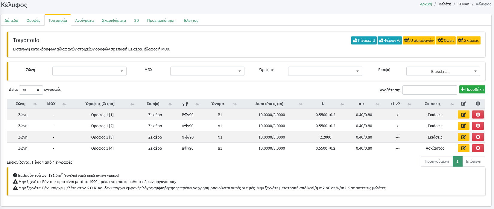Viewport: 494px width, 209px height.
Task: Edit the B1 wall row
Action: pos(463,115)
